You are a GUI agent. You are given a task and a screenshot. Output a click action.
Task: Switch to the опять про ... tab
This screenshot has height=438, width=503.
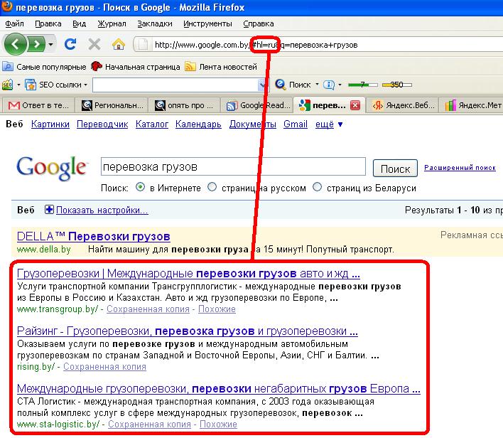point(184,105)
